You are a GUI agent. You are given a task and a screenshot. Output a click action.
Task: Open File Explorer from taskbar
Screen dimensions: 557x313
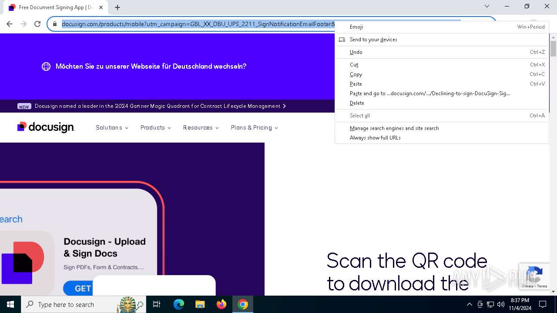(200, 304)
